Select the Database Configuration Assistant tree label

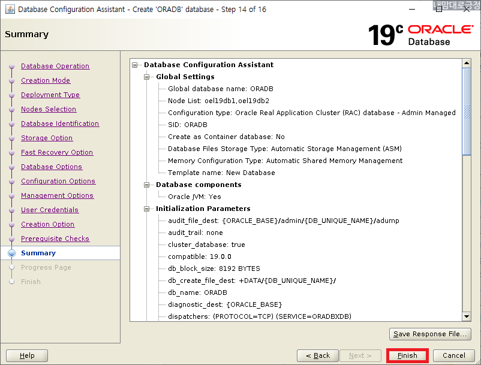click(209, 65)
